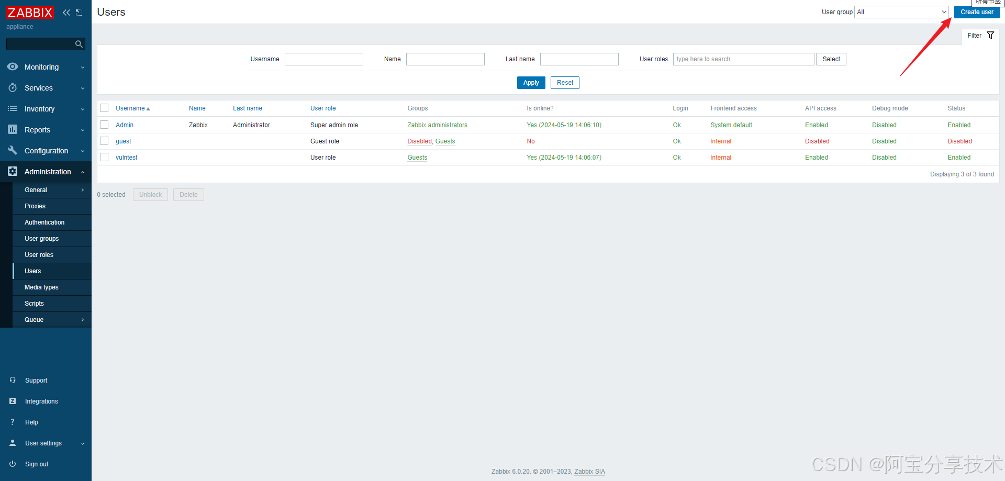Open the Zabbix administrators group link
Viewport: 1005px width, 481px height.
[437, 125]
